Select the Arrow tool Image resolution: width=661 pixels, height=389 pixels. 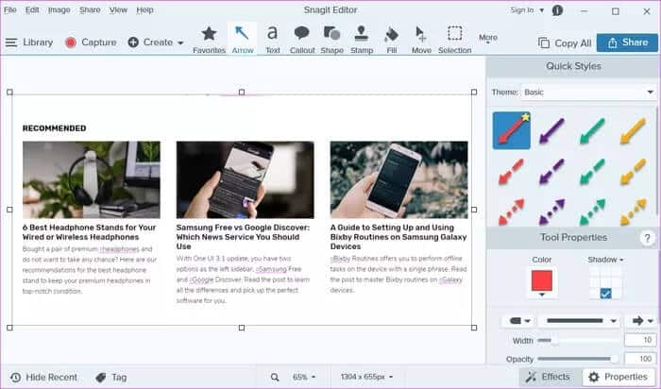pos(243,40)
